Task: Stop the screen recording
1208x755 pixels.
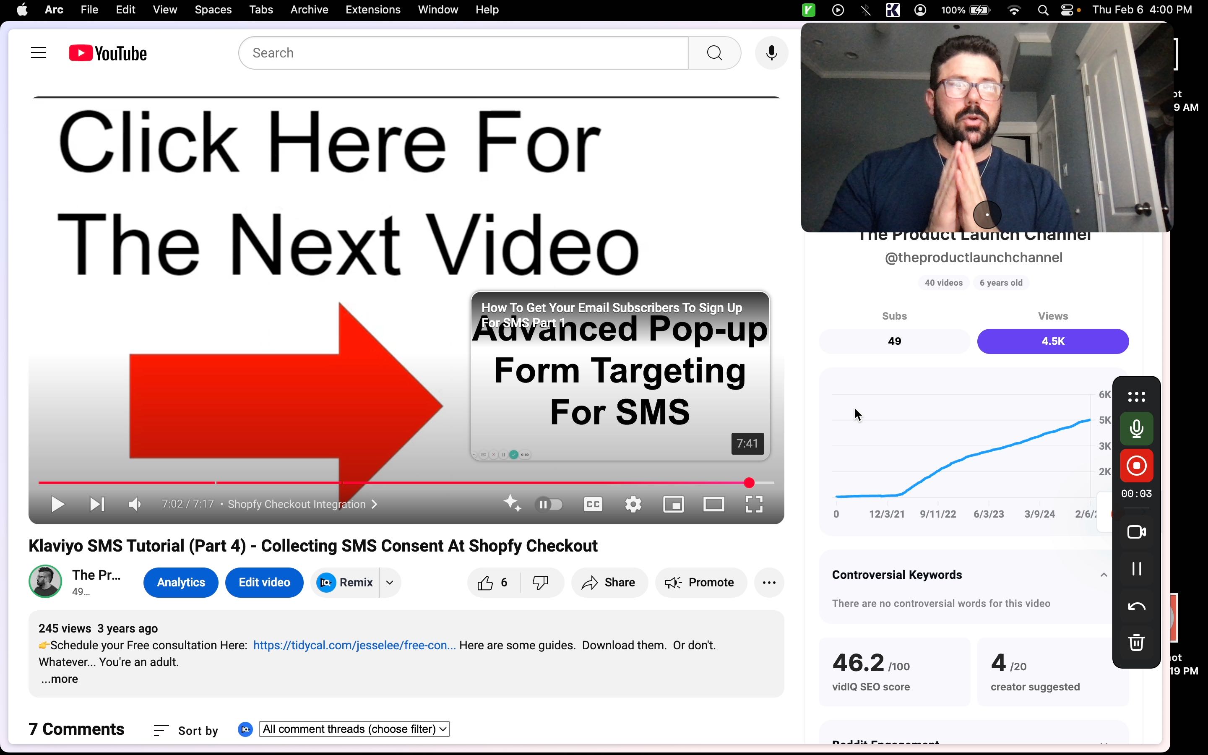Action: point(1137,466)
